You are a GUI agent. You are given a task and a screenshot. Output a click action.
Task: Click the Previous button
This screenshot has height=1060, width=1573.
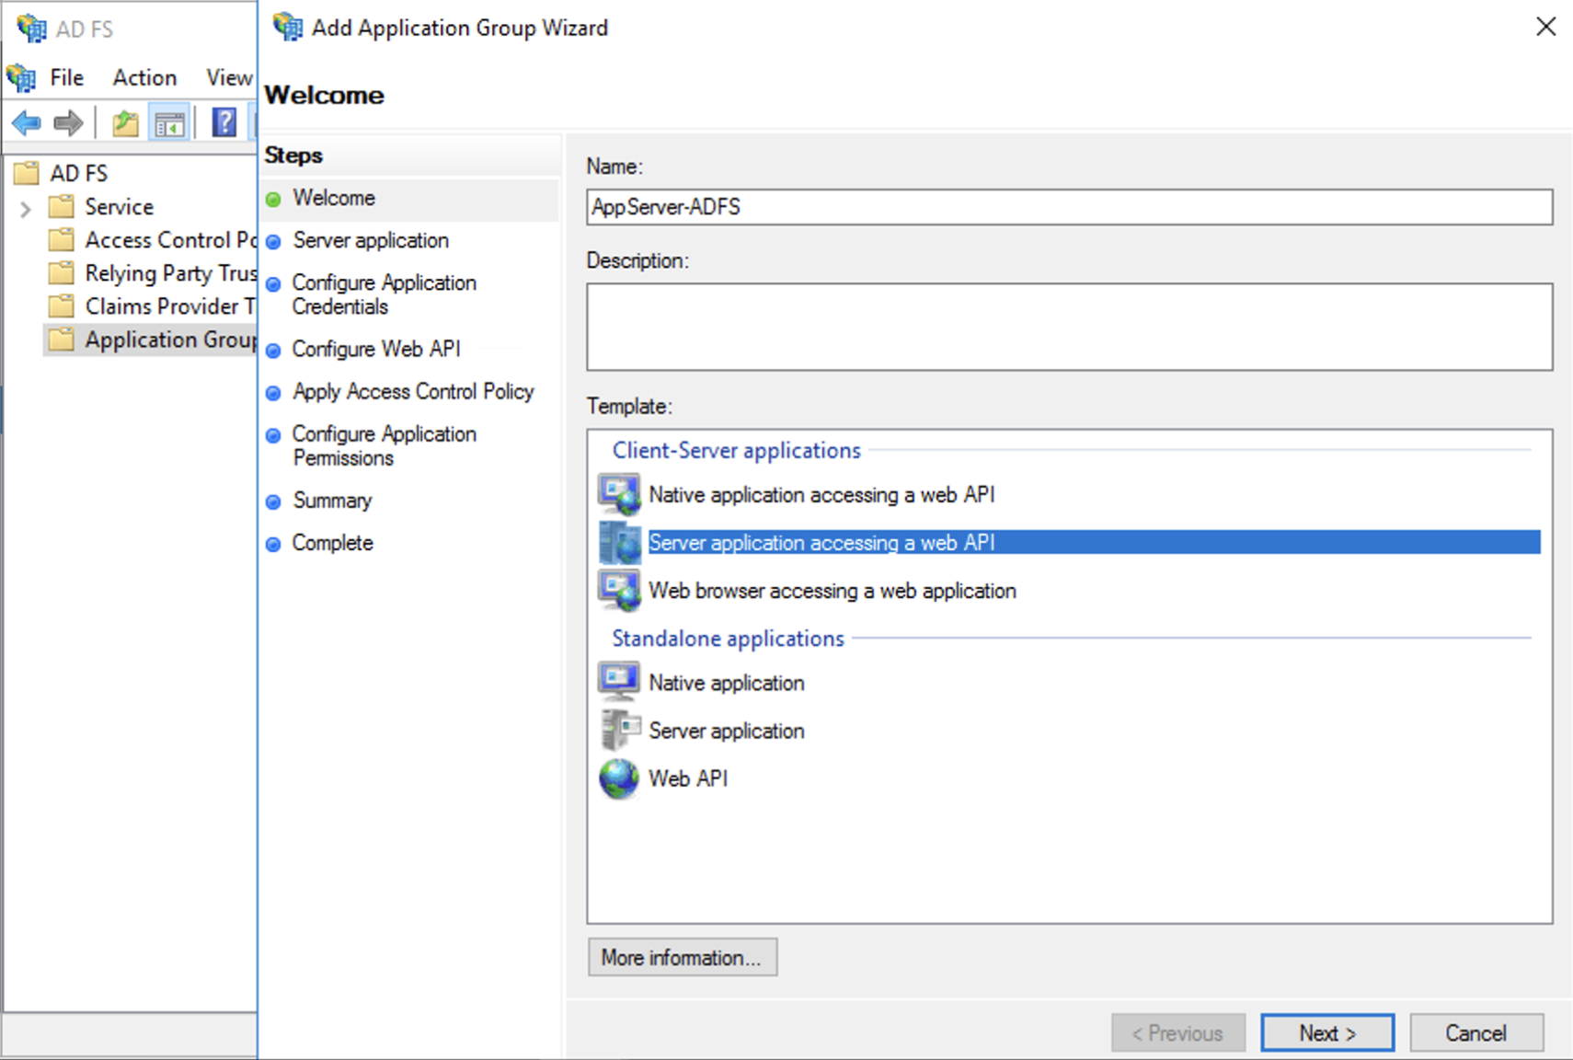pyautogui.click(x=1178, y=1032)
